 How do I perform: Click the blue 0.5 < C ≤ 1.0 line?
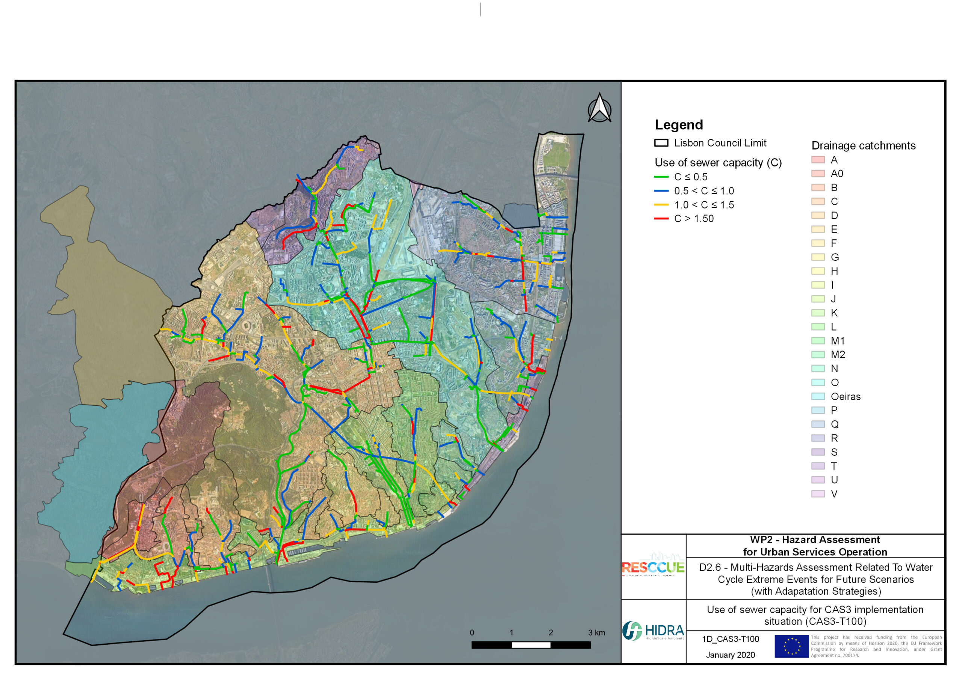point(661,191)
